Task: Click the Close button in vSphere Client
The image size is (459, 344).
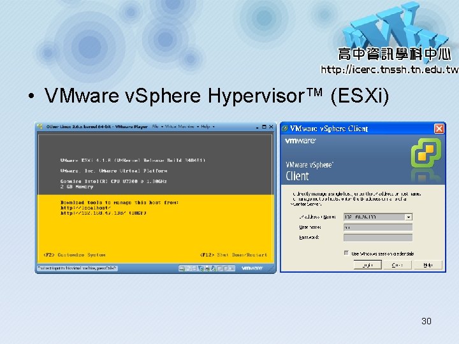Action: (x=397, y=265)
